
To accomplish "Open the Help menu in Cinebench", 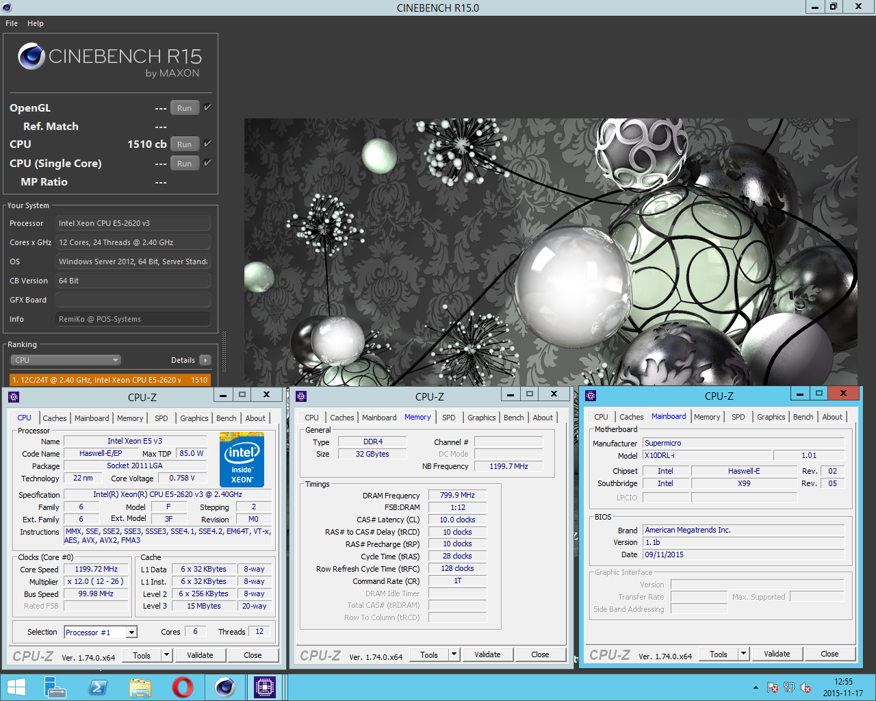I will (x=36, y=23).
